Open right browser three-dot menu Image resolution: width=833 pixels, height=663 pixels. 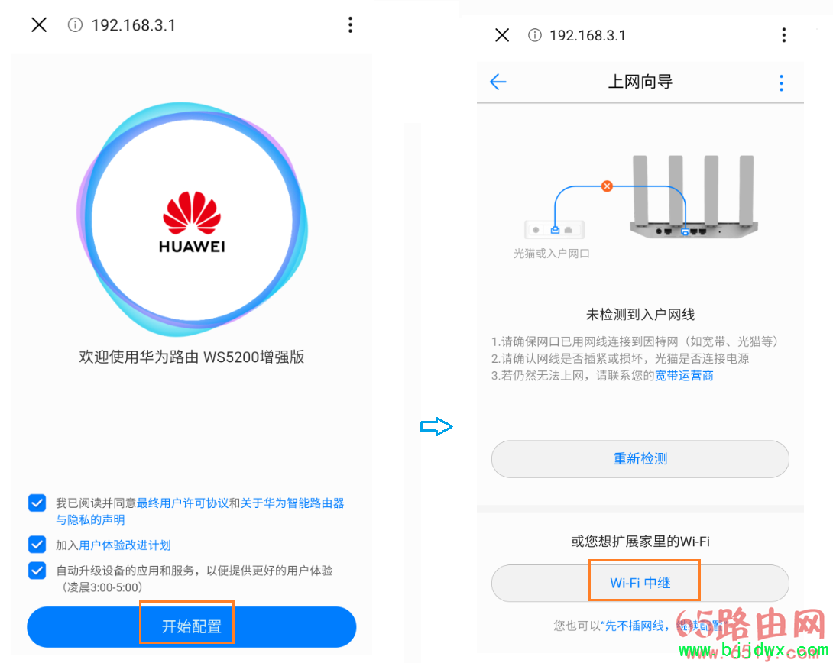[x=783, y=35]
